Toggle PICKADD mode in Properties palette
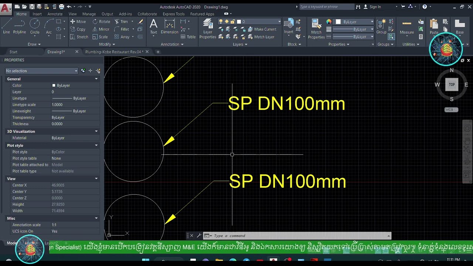This screenshot has height=266, width=473. (84, 71)
